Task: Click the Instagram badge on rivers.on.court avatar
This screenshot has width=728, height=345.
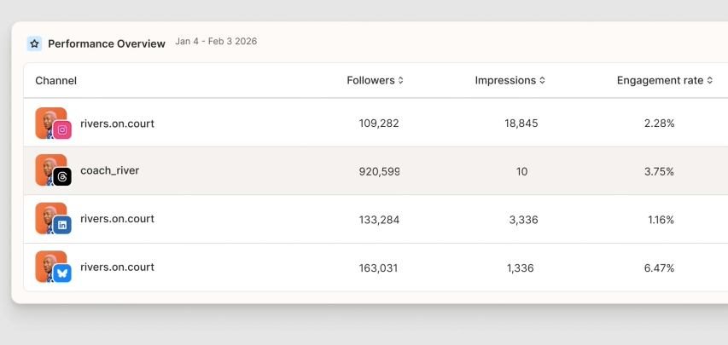Action: pos(62,129)
